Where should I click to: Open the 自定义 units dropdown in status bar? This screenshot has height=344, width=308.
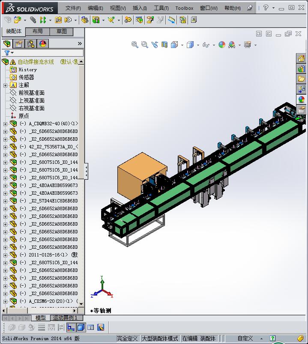(x=262, y=338)
